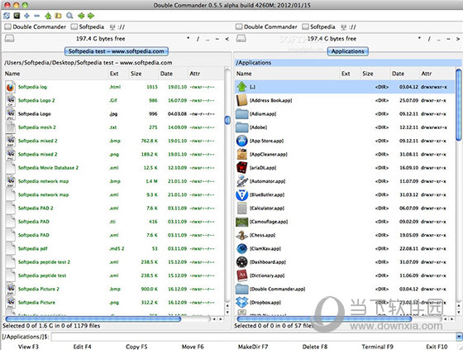Open the terminal toolbar icon
The image size is (463, 350).
(x=17, y=16)
